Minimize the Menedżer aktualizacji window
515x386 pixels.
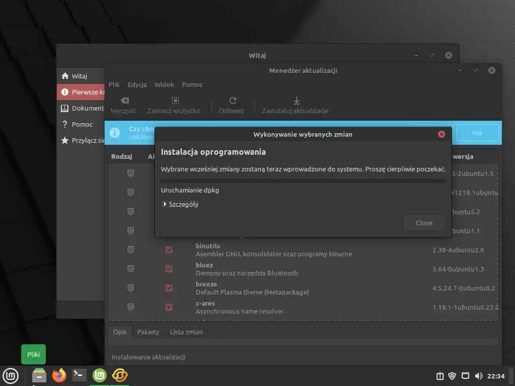coord(460,70)
